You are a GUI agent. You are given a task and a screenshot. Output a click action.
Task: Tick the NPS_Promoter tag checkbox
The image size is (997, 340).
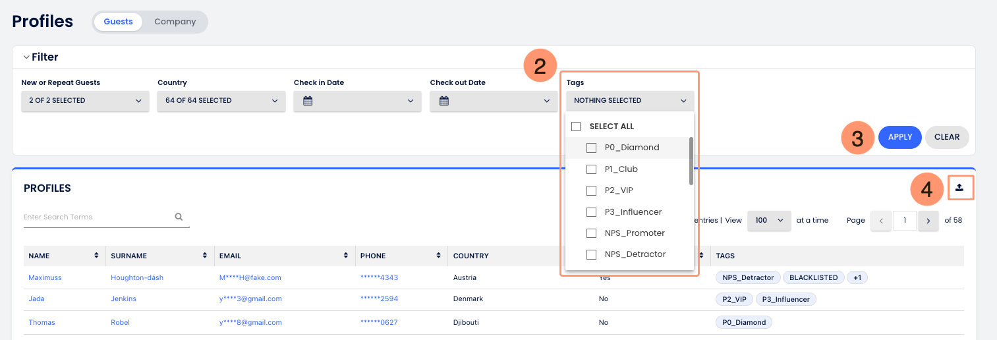592,233
